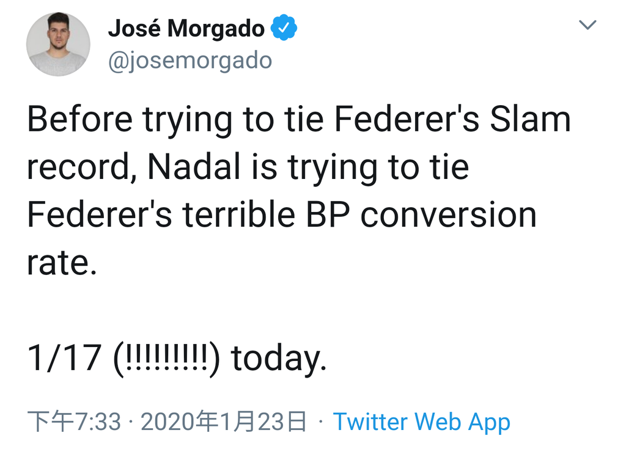Screen dimensions: 626x460
Task: Click the word "terrible" in the tweet
Action: [x=239, y=214]
